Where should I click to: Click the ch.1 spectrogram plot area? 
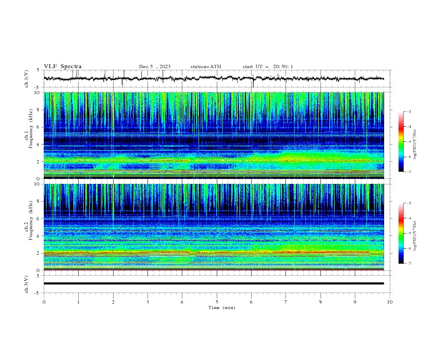click(x=213, y=135)
